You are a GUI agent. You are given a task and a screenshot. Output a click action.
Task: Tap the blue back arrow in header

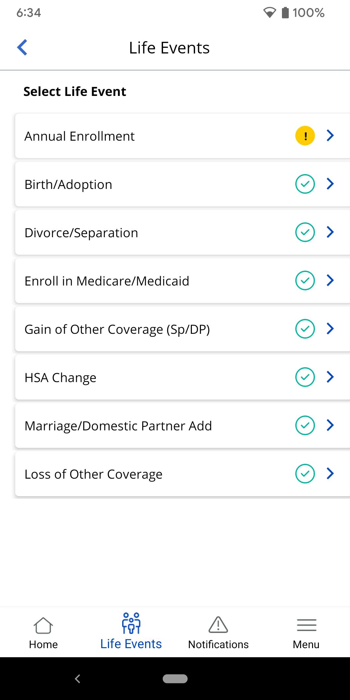coord(22,47)
